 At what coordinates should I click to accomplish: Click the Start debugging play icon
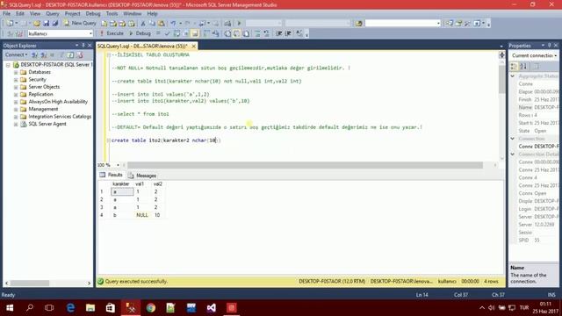tap(239, 24)
